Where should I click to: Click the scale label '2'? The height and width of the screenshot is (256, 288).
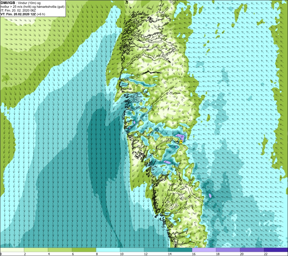(25, 254)
